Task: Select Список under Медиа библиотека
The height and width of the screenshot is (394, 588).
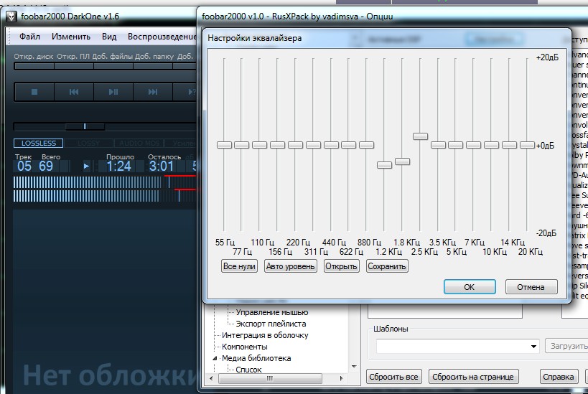Action: click(248, 370)
